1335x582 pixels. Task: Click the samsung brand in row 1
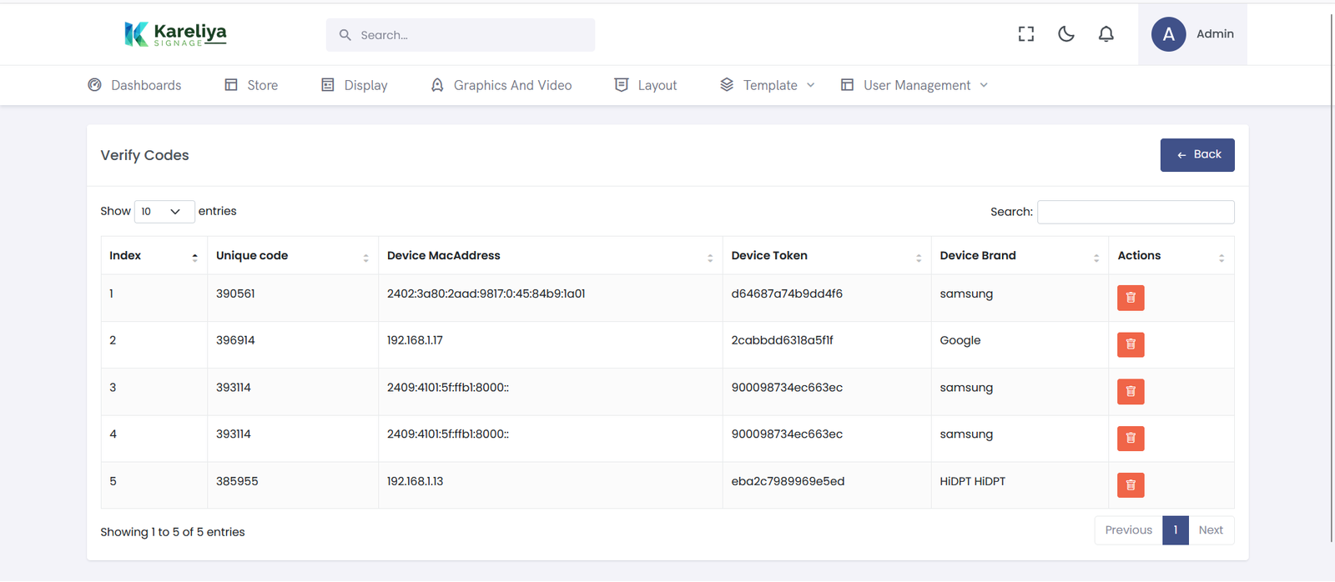tap(966, 294)
